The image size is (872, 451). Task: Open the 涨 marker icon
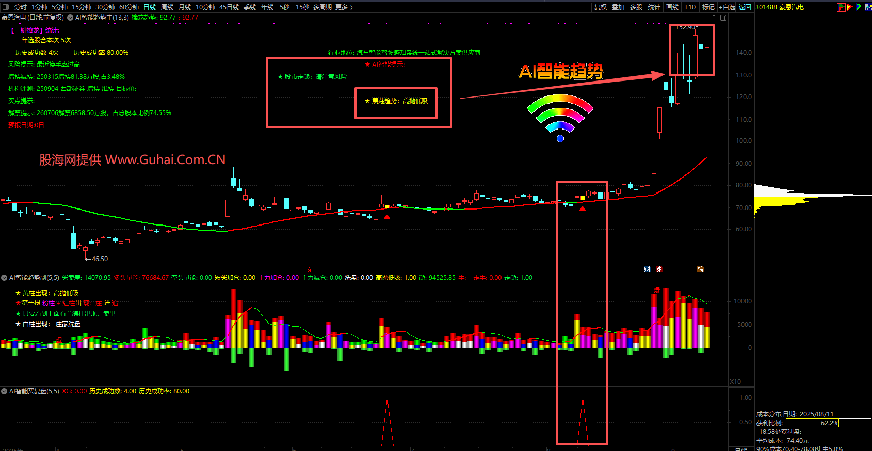[659, 269]
